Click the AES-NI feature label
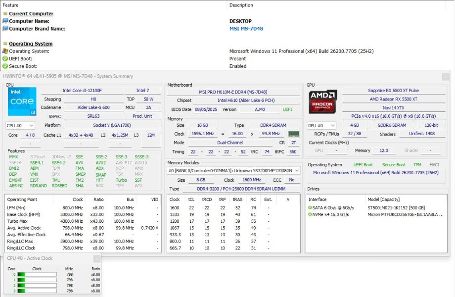 pyautogui.click(x=16, y=186)
